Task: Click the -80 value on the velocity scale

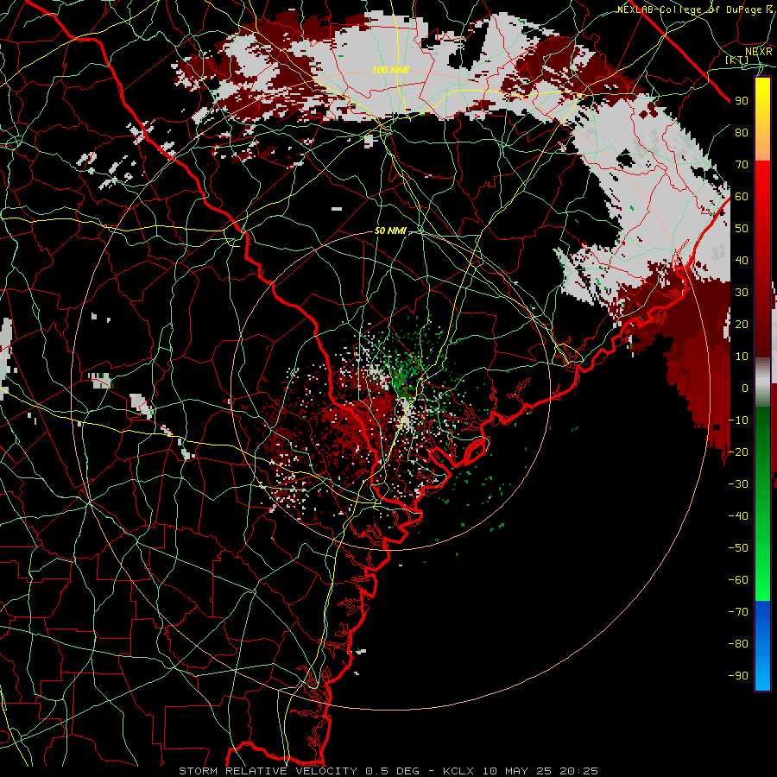Action: (x=738, y=644)
